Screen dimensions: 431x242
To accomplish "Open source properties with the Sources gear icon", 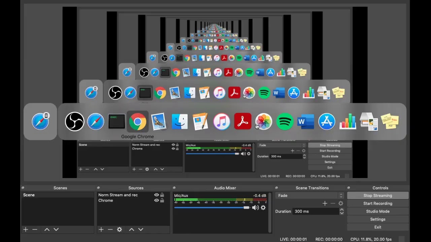I will pyautogui.click(x=119, y=229).
